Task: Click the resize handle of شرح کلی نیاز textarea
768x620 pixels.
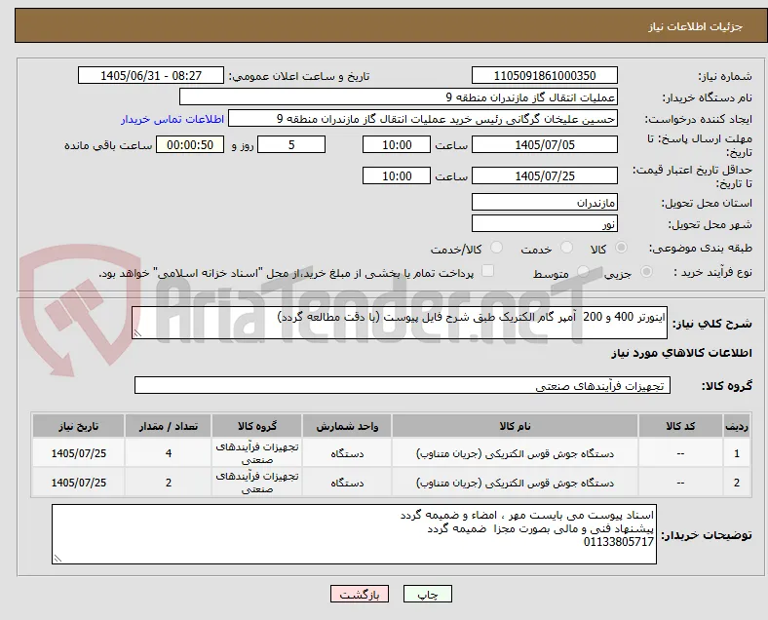Action: pyautogui.click(x=137, y=333)
